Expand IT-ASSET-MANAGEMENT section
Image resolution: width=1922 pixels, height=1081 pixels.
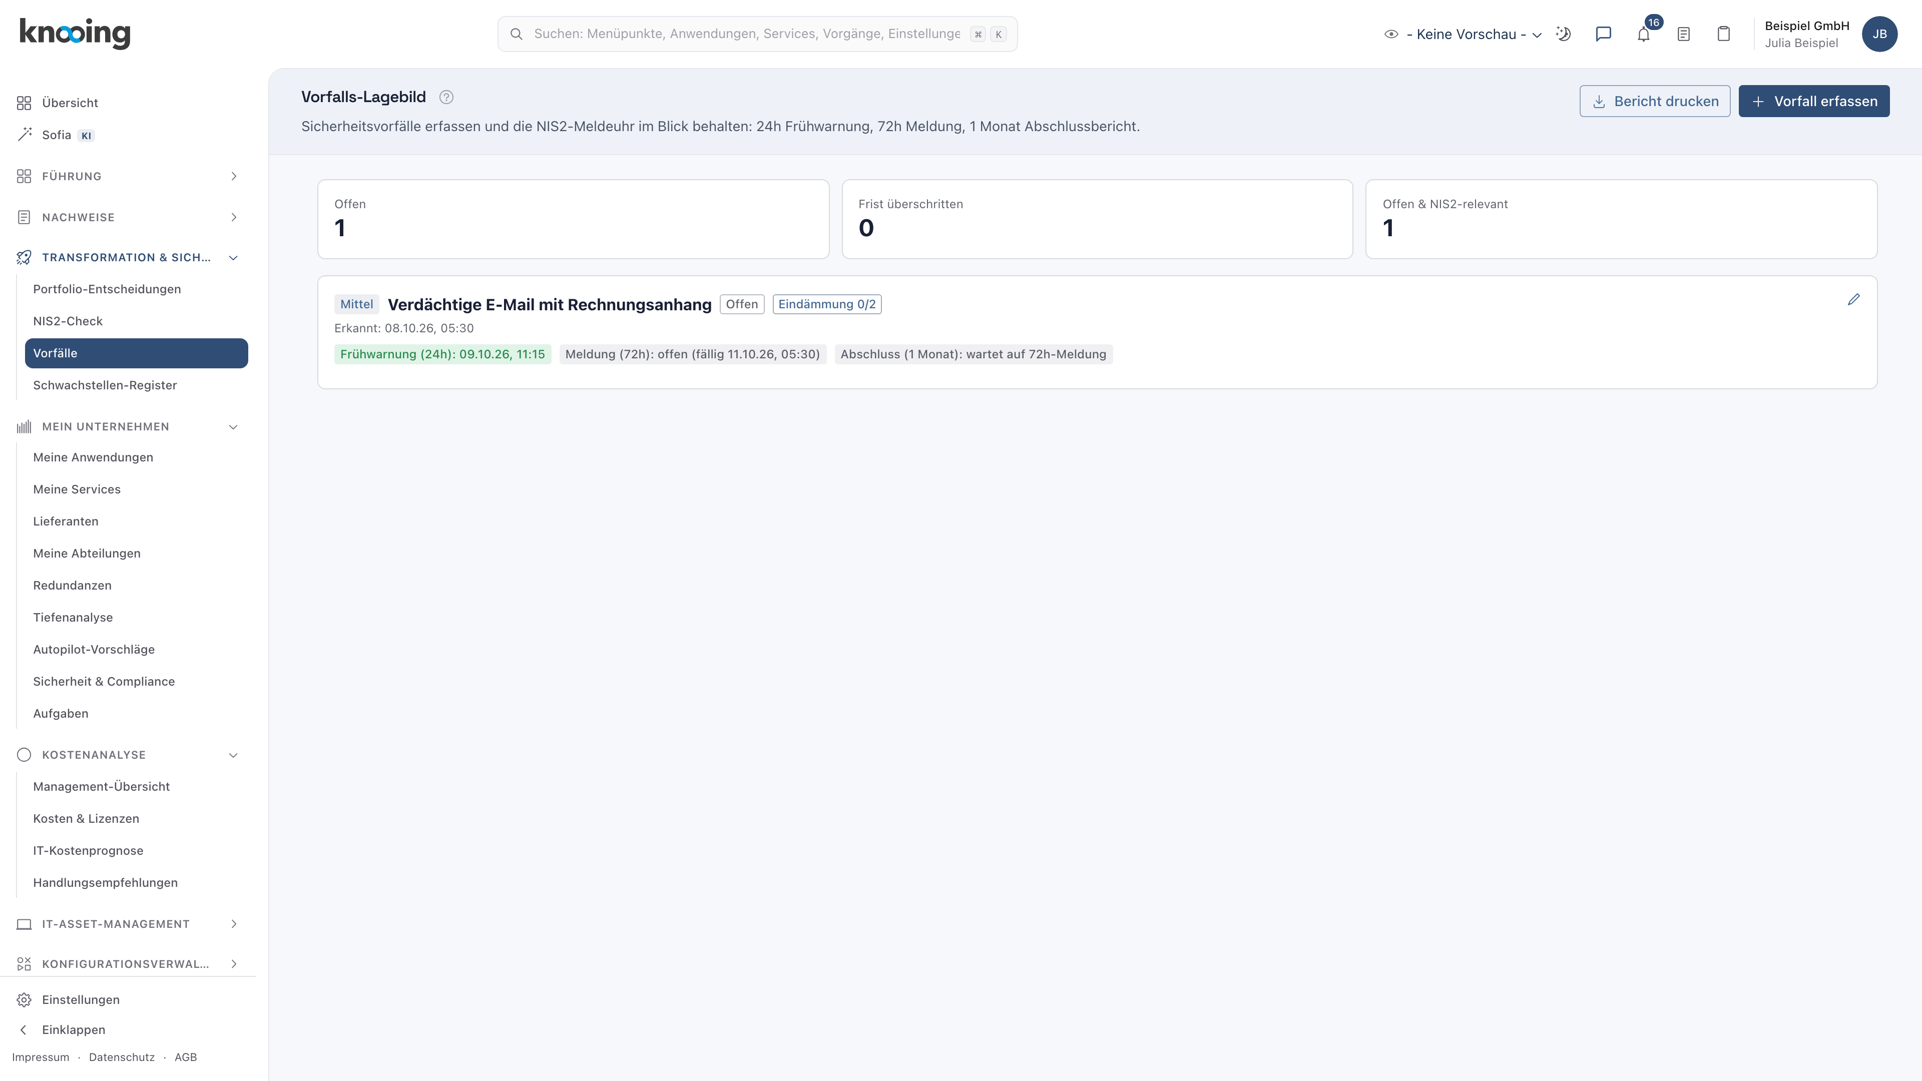pyautogui.click(x=128, y=923)
